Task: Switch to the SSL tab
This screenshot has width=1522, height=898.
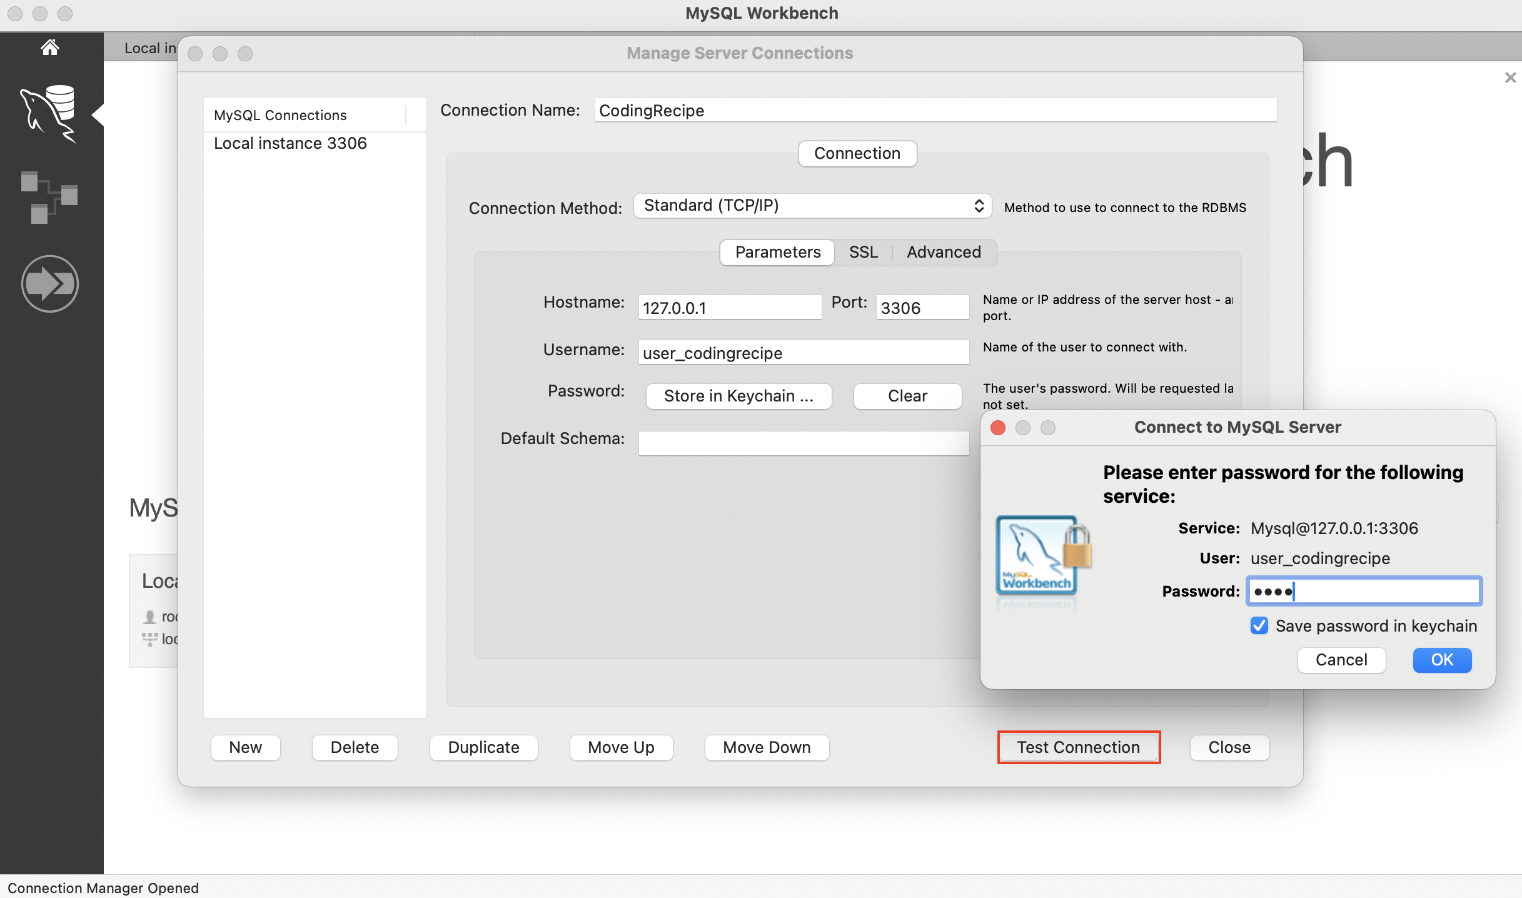Action: [x=863, y=252]
